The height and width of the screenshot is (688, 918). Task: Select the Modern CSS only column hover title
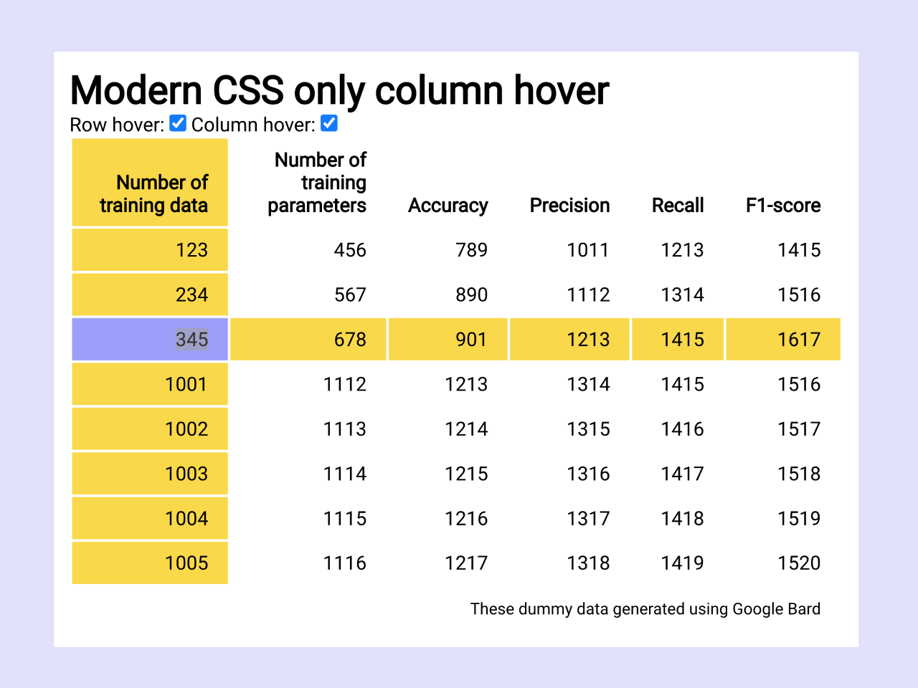[x=339, y=90]
